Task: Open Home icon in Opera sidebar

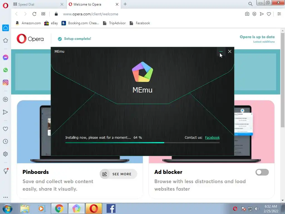Action: pos(6,28)
